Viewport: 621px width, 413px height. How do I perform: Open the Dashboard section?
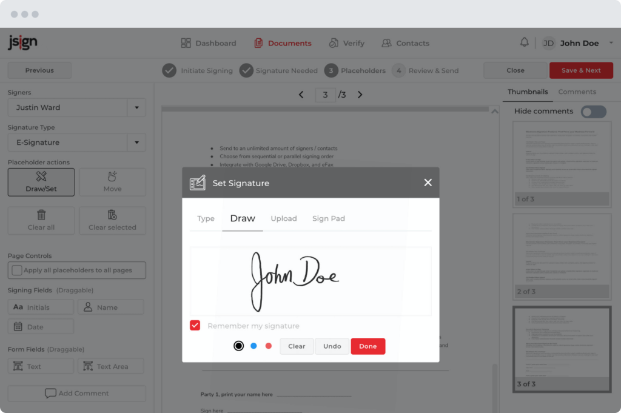pos(209,43)
